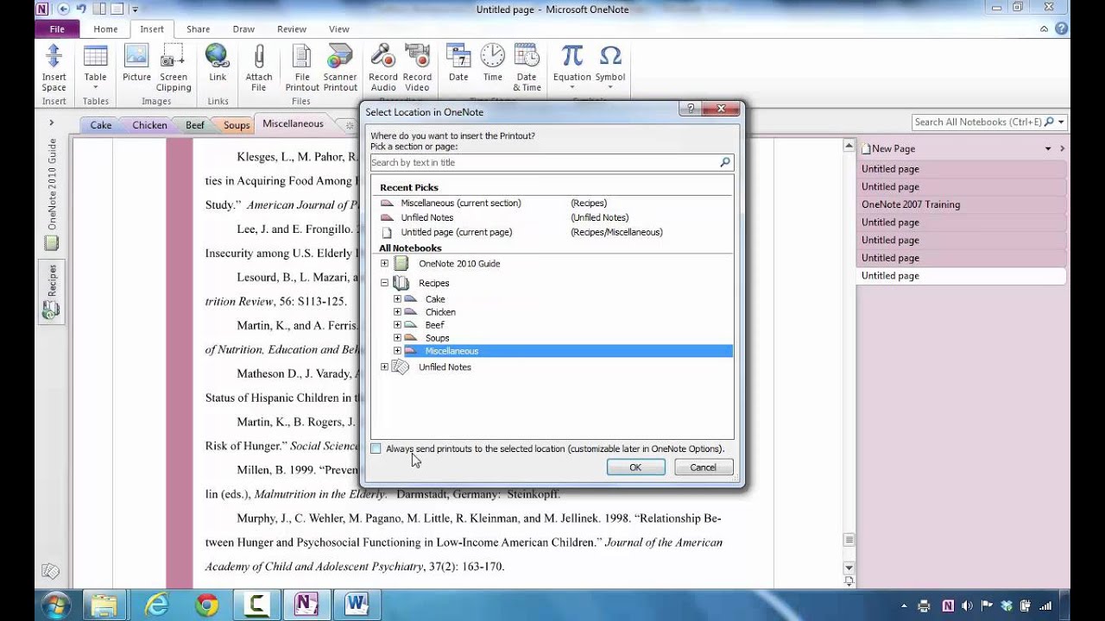Click the Record Audio microphone icon

coord(383,57)
